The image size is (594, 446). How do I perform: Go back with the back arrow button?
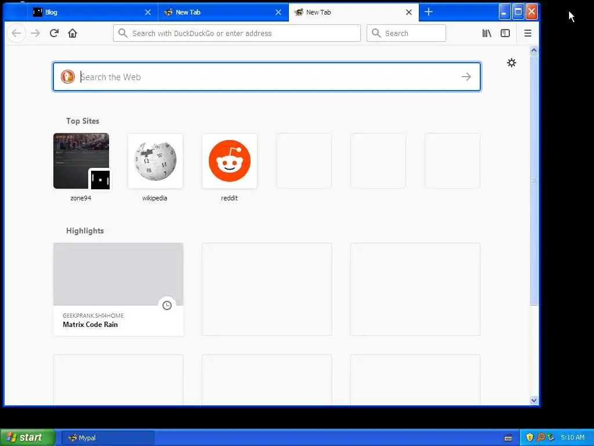click(16, 33)
